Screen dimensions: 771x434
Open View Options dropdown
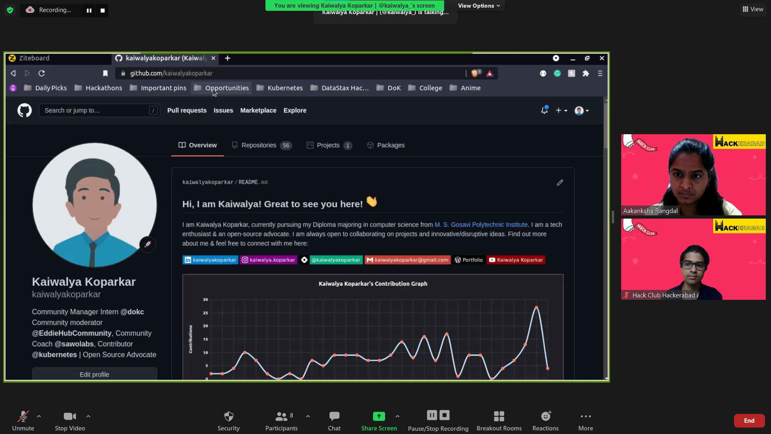click(479, 6)
